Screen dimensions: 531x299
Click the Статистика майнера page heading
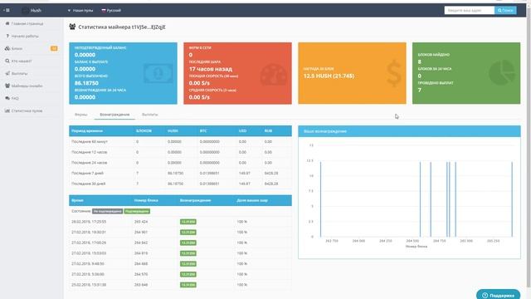point(122,27)
